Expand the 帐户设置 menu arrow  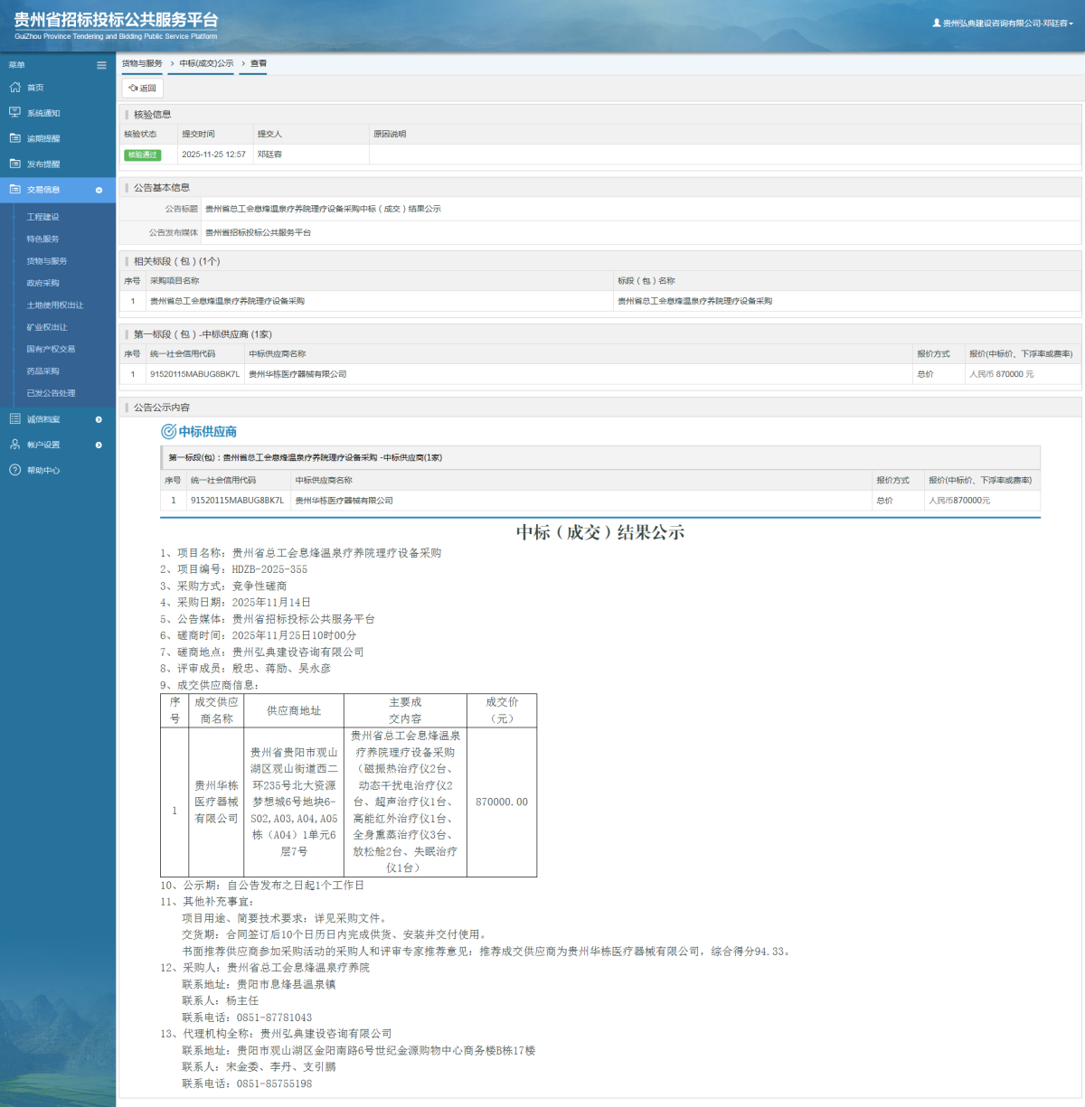pyautogui.click(x=99, y=445)
